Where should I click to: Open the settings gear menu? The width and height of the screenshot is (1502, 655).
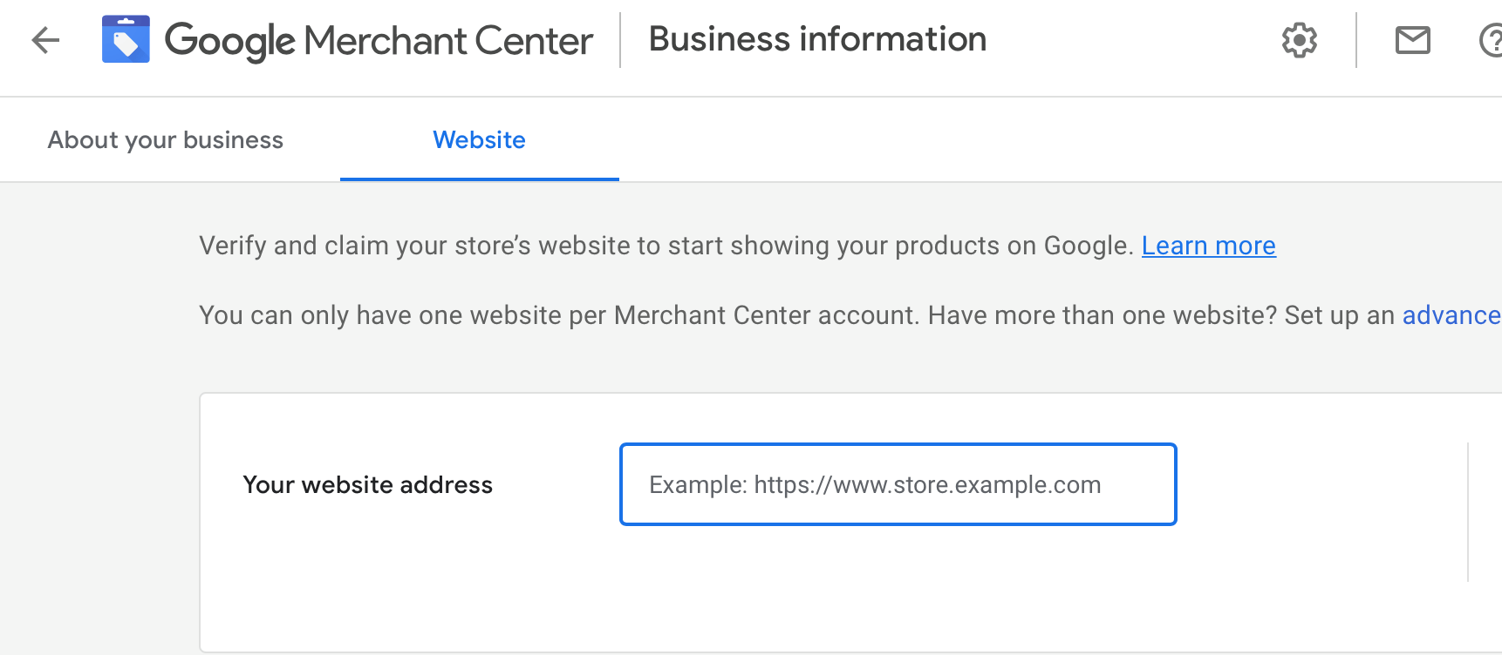[x=1299, y=40]
